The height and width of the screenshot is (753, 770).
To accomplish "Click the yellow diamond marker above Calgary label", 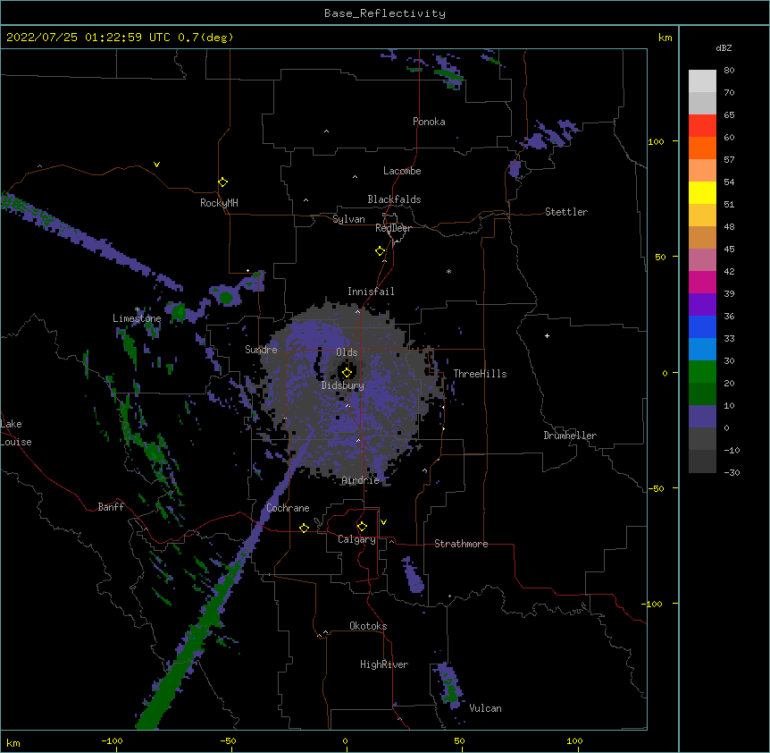I will [x=362, y=527].
